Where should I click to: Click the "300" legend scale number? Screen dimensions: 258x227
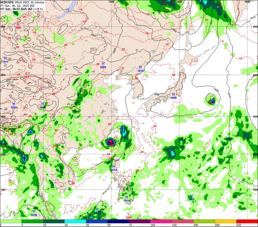[196, 225]
